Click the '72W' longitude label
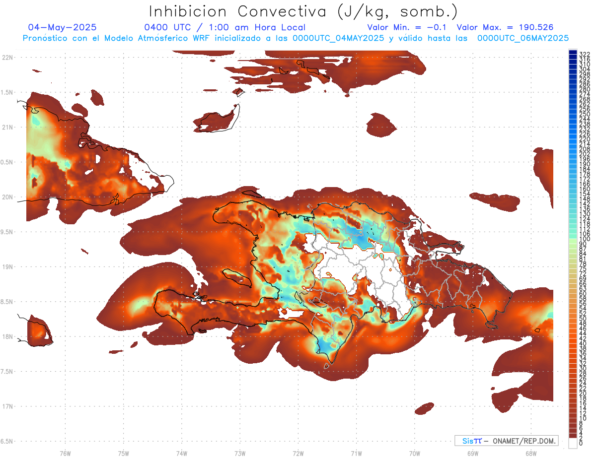The image size is (596, 460). 298,453
